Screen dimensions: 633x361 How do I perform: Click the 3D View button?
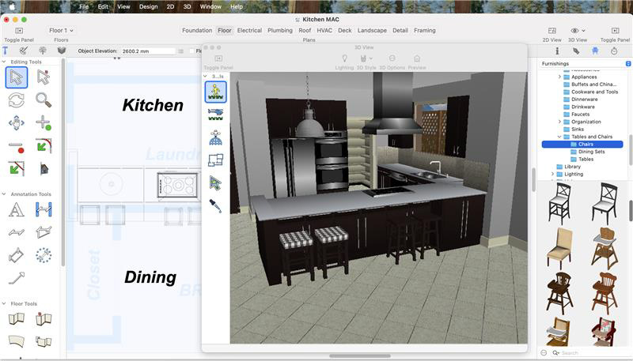(x=578, y=31)
